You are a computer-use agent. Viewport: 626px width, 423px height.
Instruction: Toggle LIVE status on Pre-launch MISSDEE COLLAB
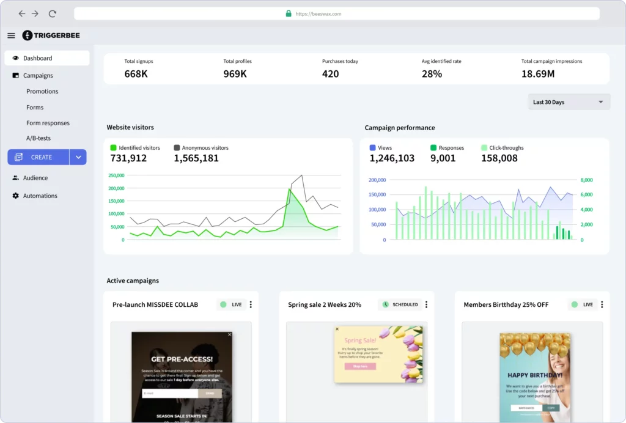tap(231, 304)
